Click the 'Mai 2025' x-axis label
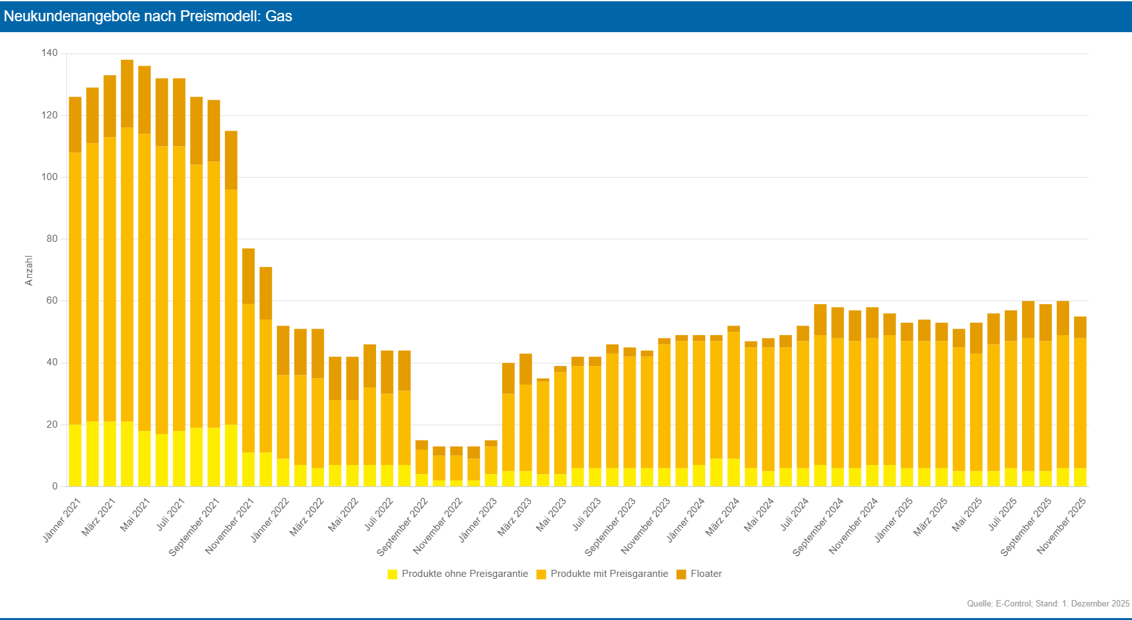The height and width of the screenshot is (620, 1132). click(968, 515)
